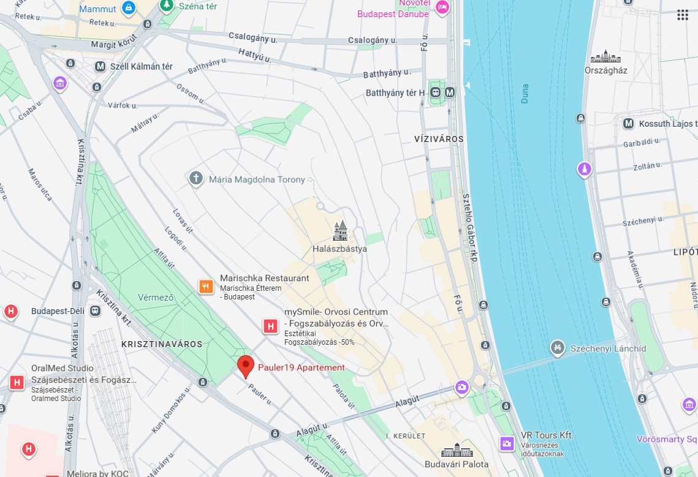The height and width of the screenshot is (477, 698).
Task: Open the Google apps grid icon
Action: pyautogui.click(x=683, y=15)
